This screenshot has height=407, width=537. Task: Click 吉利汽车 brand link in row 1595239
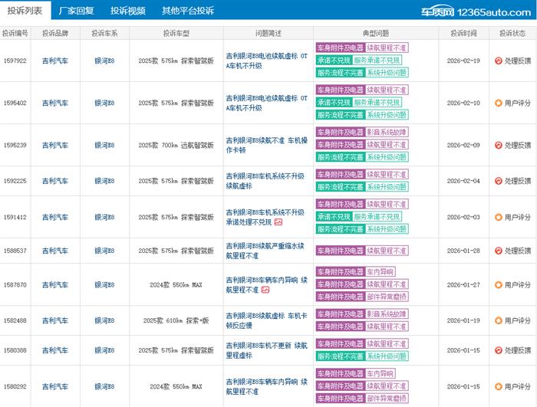pyautogui.click(x=54, y=145)
